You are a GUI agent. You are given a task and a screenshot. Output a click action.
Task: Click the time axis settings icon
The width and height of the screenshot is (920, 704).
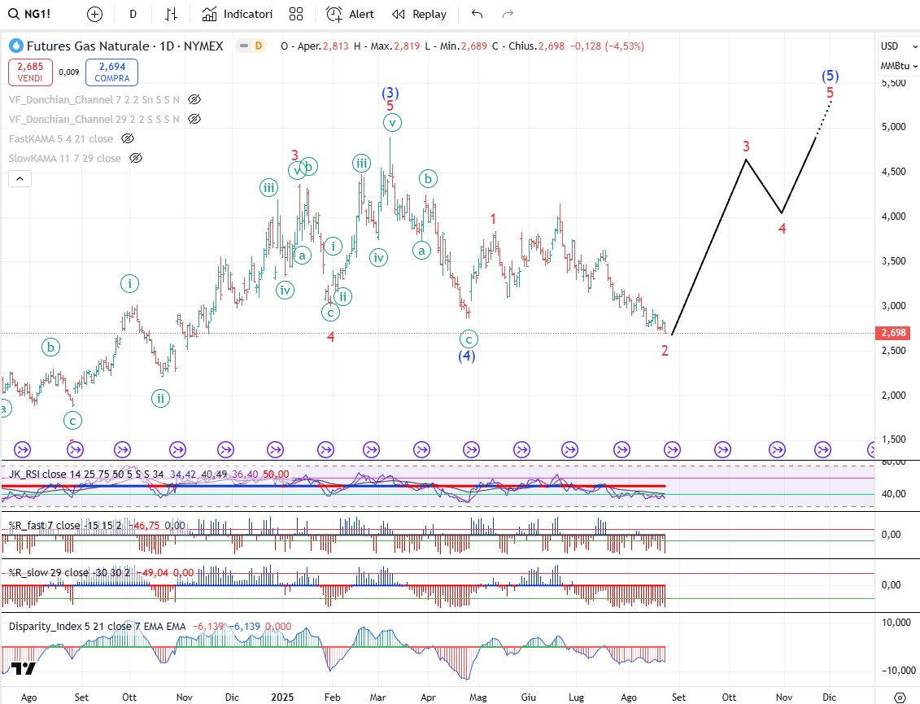pyautogui.click(x=900, y=697)
